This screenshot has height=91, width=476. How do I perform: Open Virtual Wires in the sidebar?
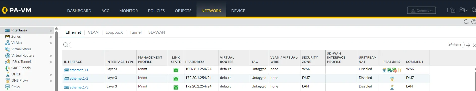coord(21,49)
